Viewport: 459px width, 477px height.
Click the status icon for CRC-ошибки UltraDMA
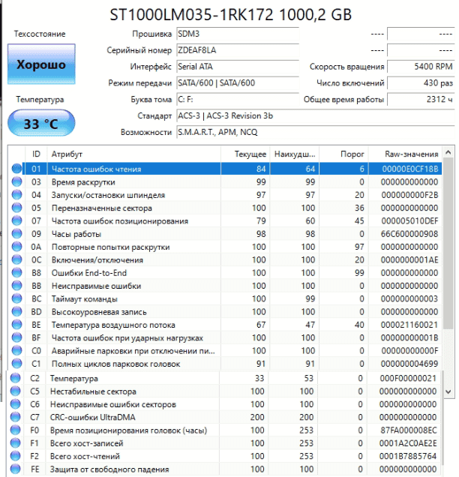coord(16,417)
